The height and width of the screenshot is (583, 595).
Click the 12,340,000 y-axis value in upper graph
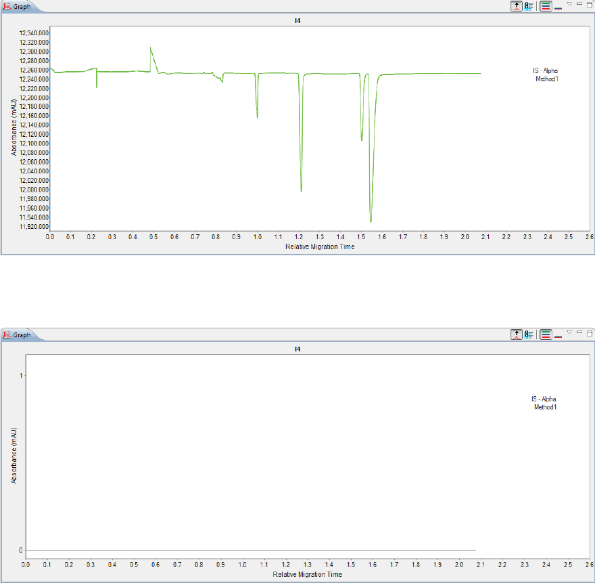coord(34,33)
